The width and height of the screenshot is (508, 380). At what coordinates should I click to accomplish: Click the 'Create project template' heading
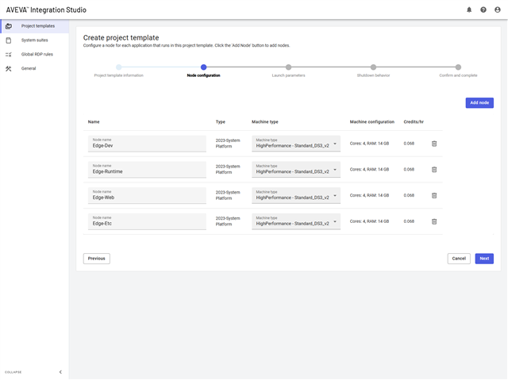tap(121, 37)
